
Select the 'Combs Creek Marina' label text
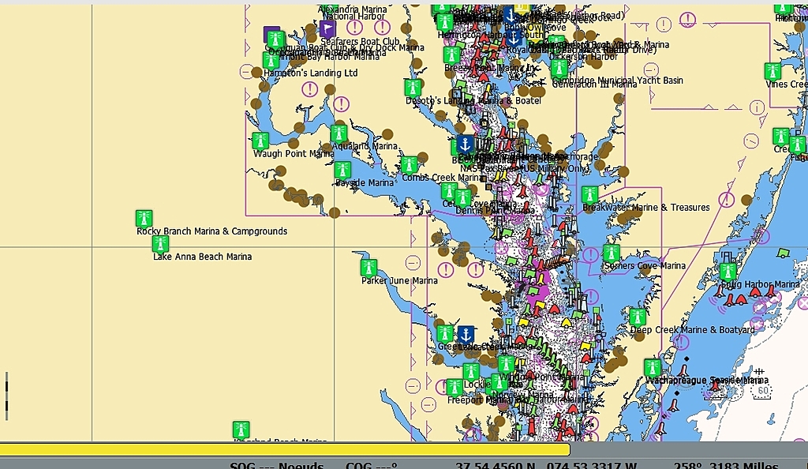443,178
